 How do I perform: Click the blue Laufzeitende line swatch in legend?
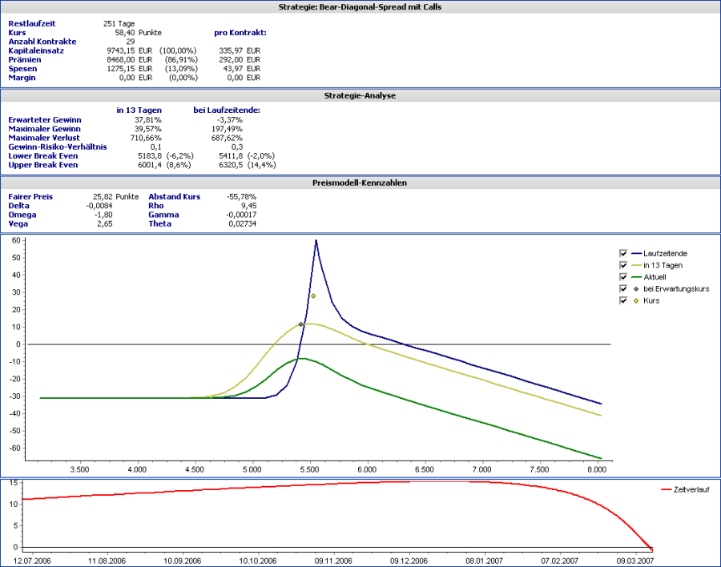(x=636, y=253)
